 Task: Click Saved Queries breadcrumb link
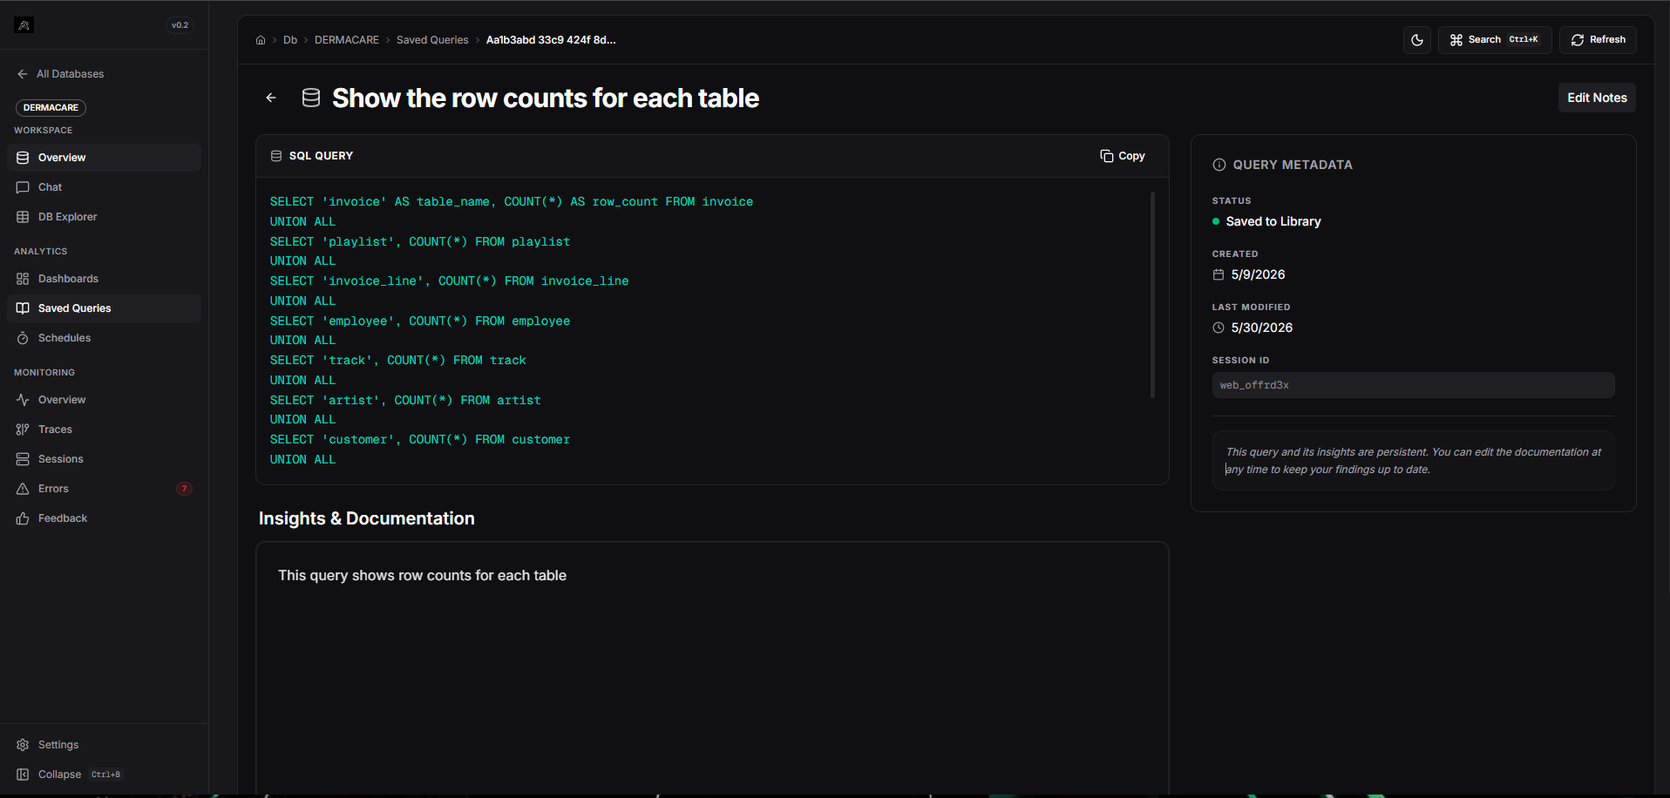pyautogui.click(x=432, y=40)
